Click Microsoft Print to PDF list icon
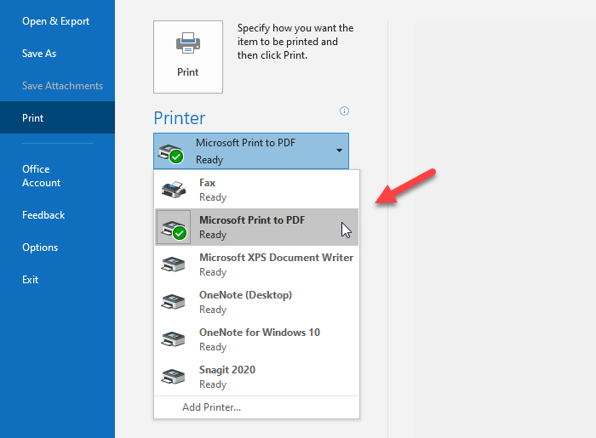 174,227
